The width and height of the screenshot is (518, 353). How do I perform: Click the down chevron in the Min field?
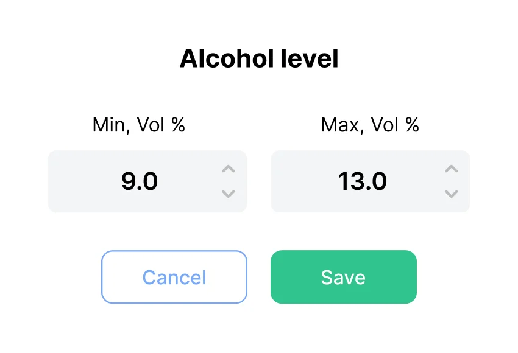click(x=229, y=194)
